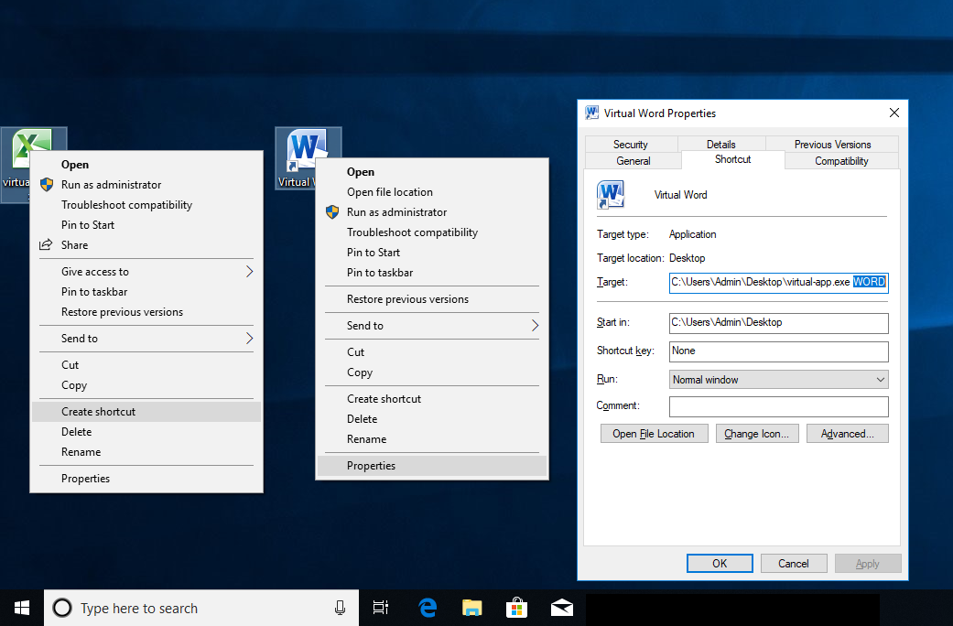The image size is (953, 626).
Task: Click the Shortcut key input field
Action: 778,351
